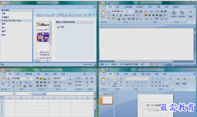Select Microsoft Office Online in the Access category list
The width and height of the screenshot is (197, 117).
(x=12, y=21)
